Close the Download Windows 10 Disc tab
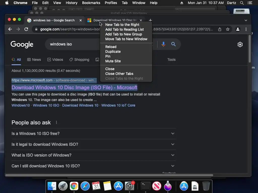 [141, 20]
